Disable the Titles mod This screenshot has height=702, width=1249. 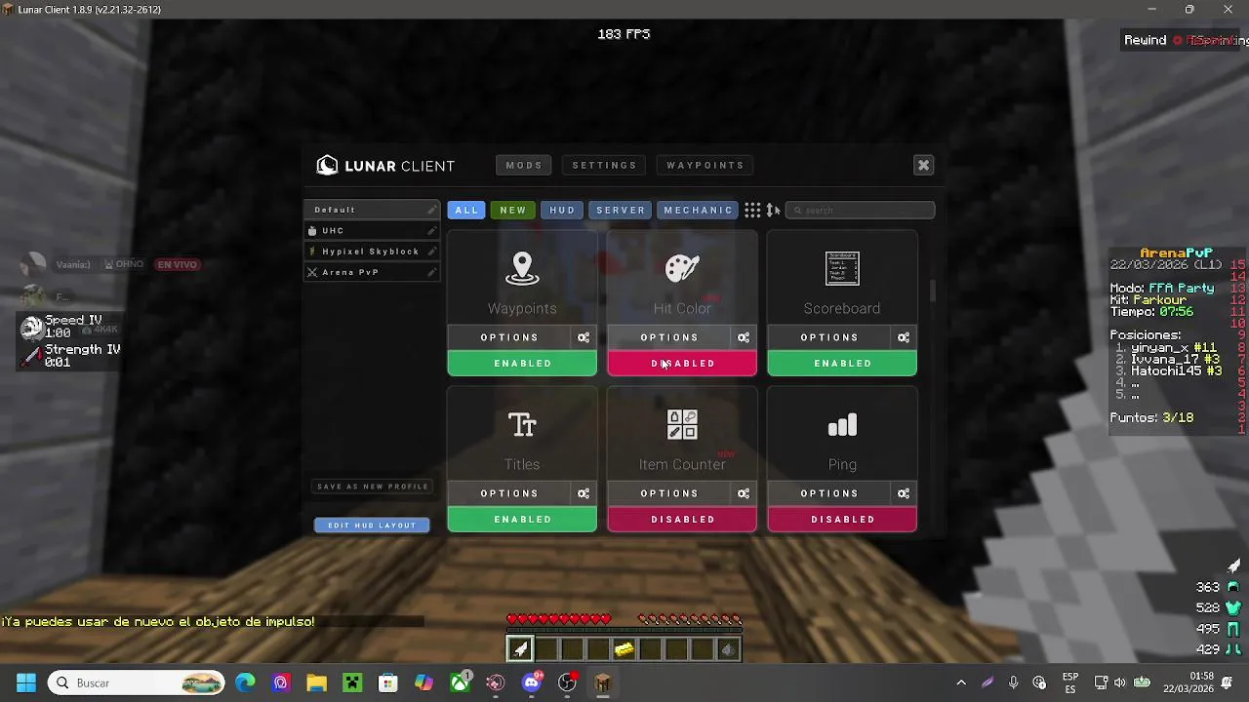pyautogui.click(x=522, y=520)
